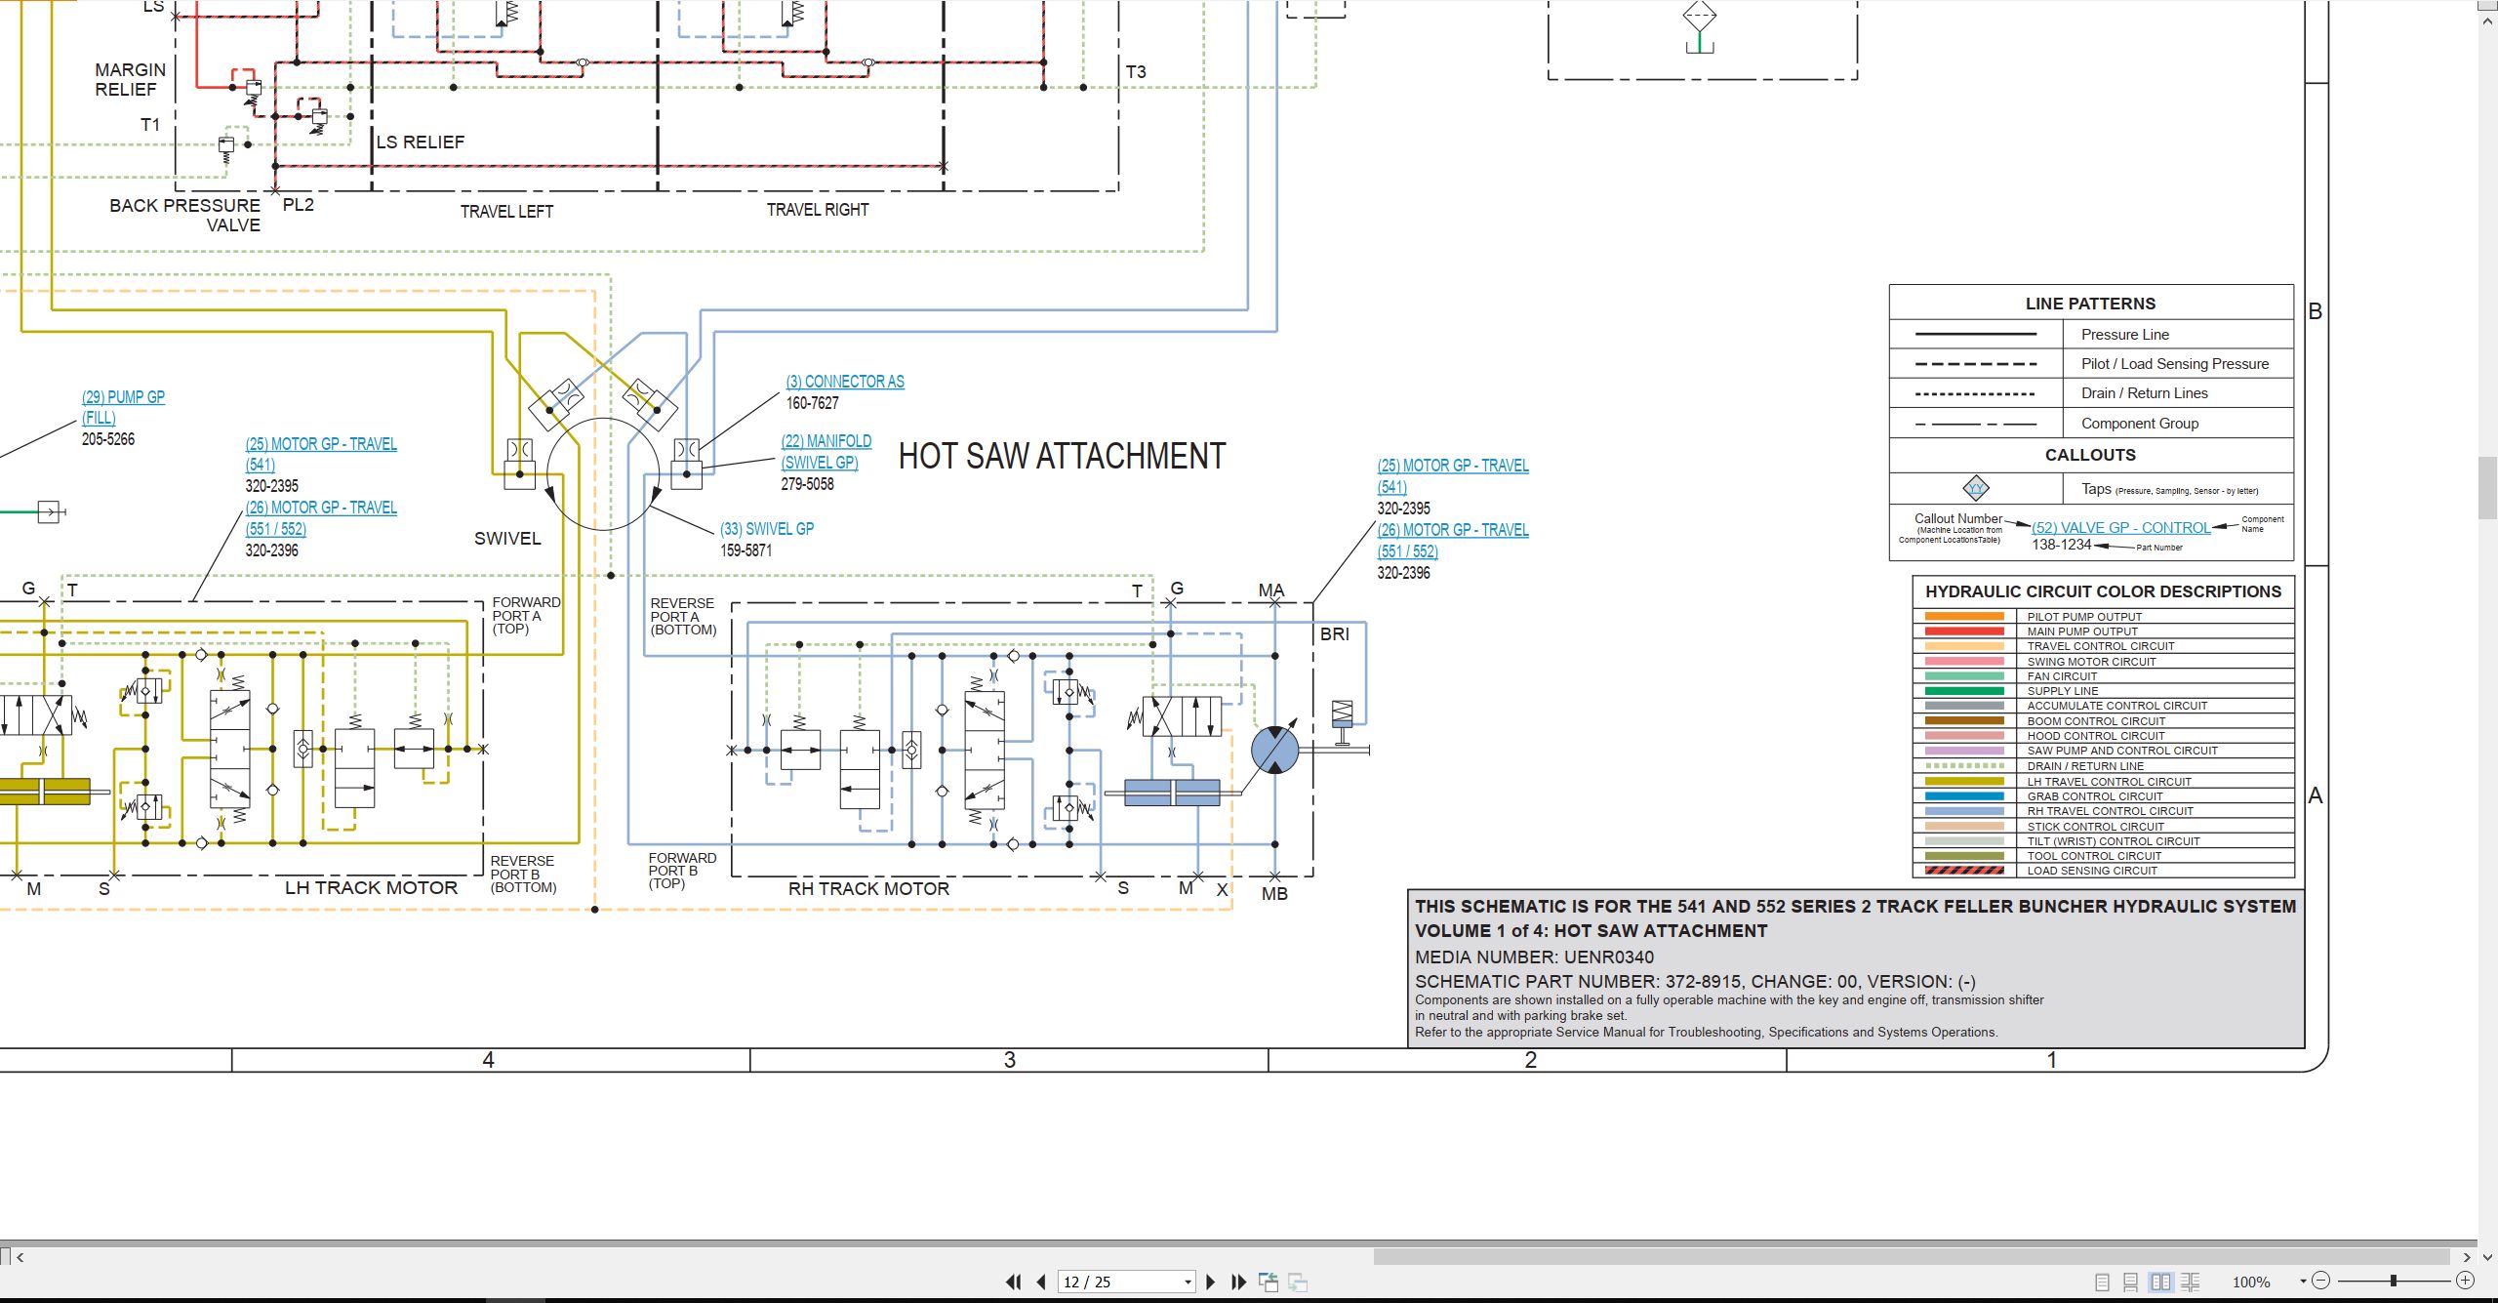Screen dimensions: 2498x1303
Task: Click the LH TRACK MOTOR label
Action: tap(371, 887)
